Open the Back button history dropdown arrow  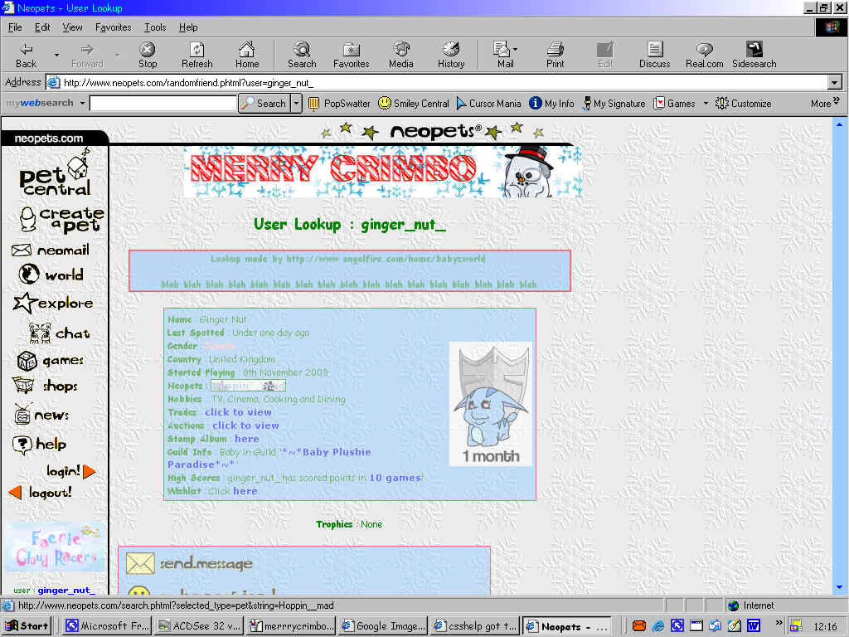[56, 56]
